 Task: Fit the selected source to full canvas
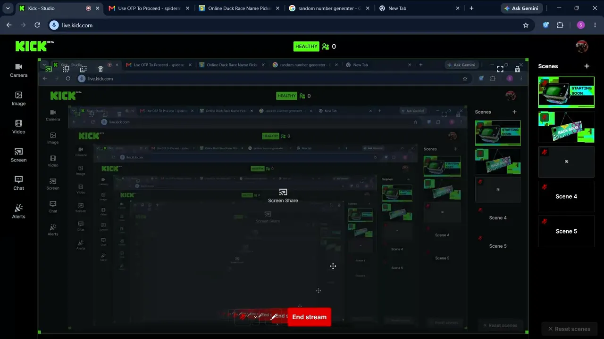click(500, 69)
